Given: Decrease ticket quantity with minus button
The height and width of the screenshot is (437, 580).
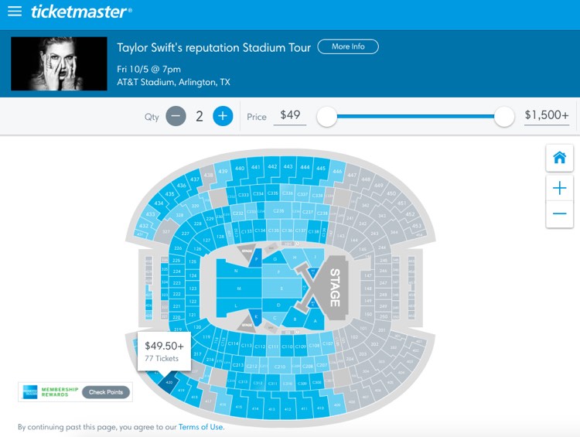Looking at the screenshot, I should pyautogui.click(x=176, y=116).
